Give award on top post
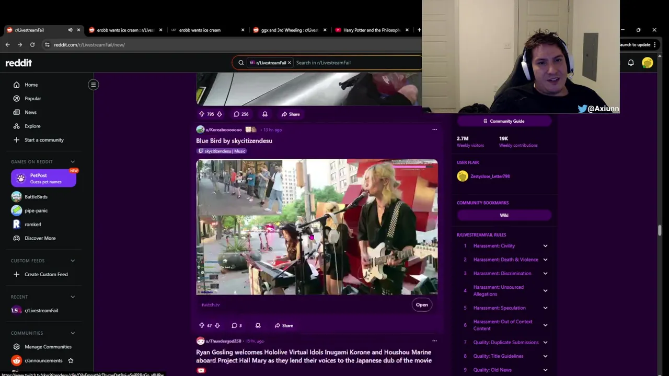Viewport: 669px width, 376px height. (265, 114)
